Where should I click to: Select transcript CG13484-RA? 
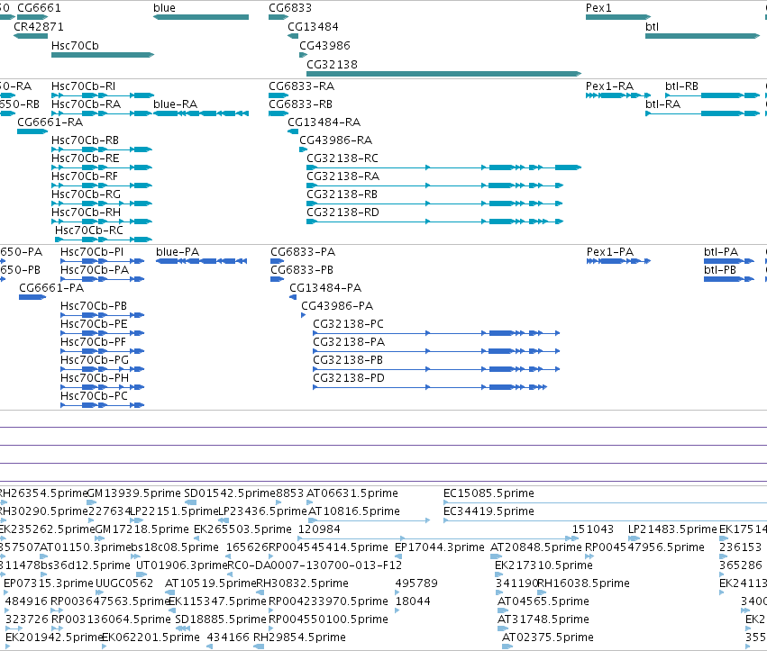(x=293, y=131)
